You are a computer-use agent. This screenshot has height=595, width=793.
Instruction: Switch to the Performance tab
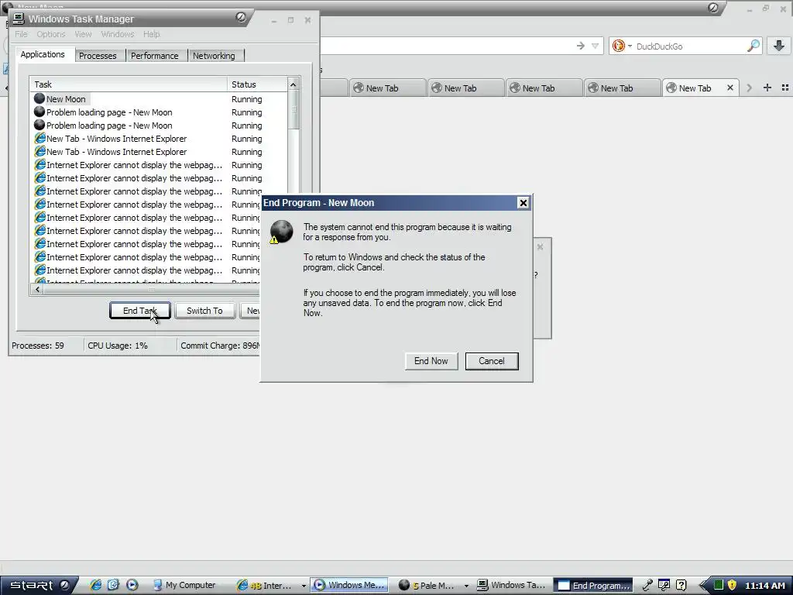[155, 56]
